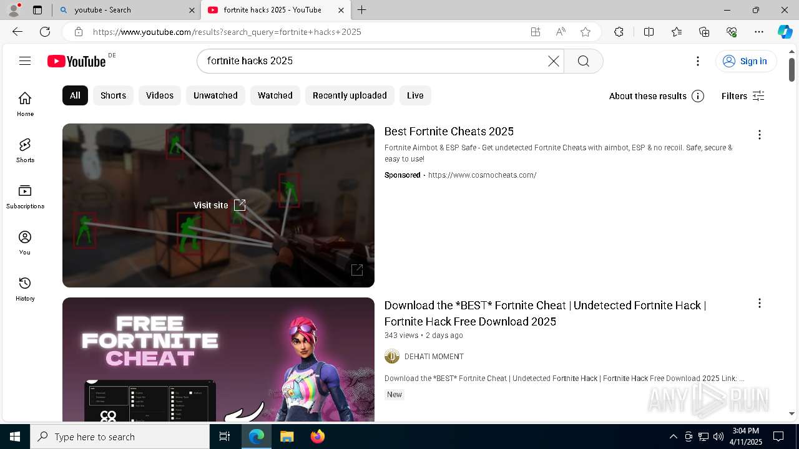Filter results by Videos chip
The width and height of the screenshot is (799, 449).
click(x=160, y=95)
